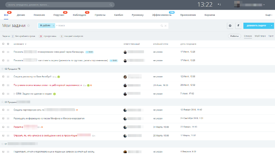Click green badge on CRM Задачи task
This screenshot has width=275, height=160.
(x=55, y=94)
